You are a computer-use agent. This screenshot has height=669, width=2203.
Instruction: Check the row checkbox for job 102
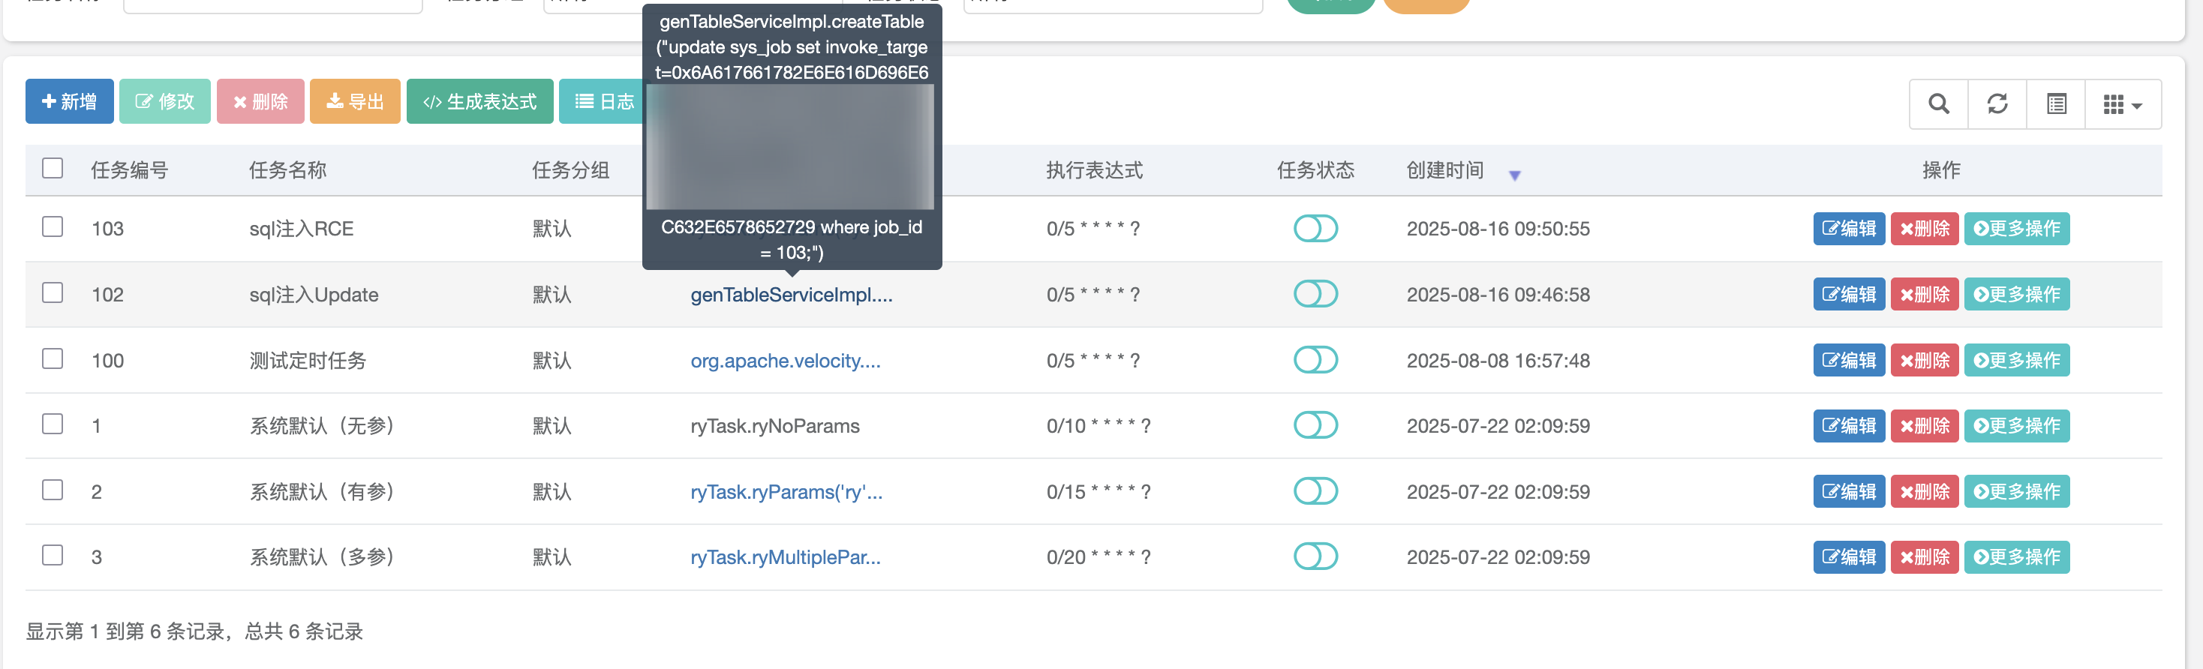[53, 293]
